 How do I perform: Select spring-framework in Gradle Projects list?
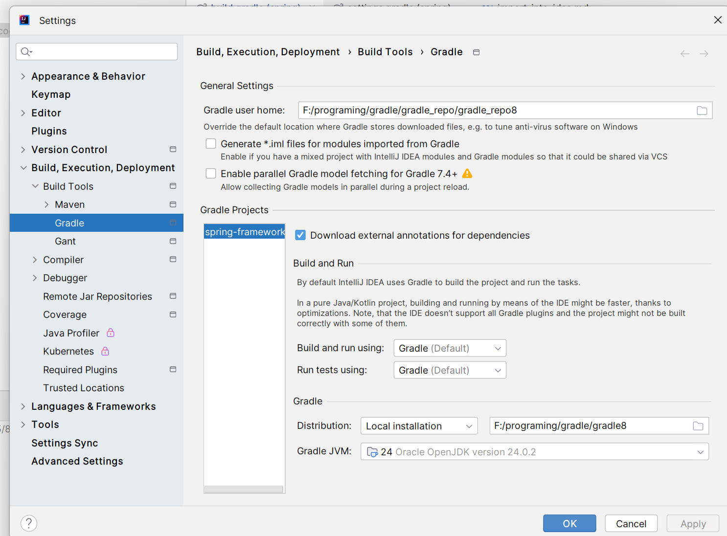pyautogui.click(x=245, y=232)
